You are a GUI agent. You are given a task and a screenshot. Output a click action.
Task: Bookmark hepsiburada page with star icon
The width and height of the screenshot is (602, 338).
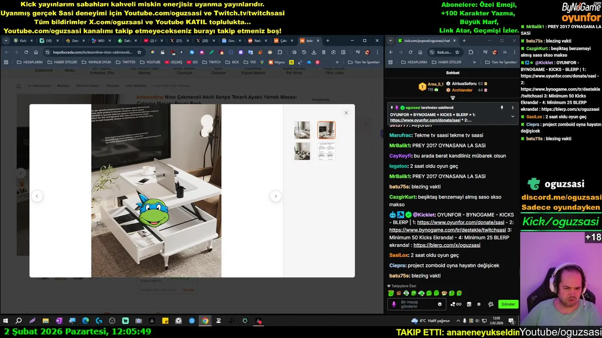pos(139,52)
